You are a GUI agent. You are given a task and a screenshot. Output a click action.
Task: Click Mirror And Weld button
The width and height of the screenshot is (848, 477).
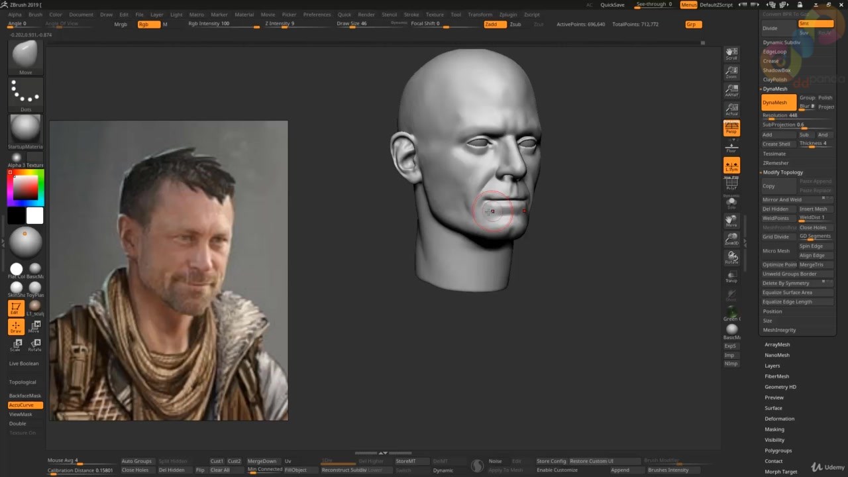tap(797, 199)
